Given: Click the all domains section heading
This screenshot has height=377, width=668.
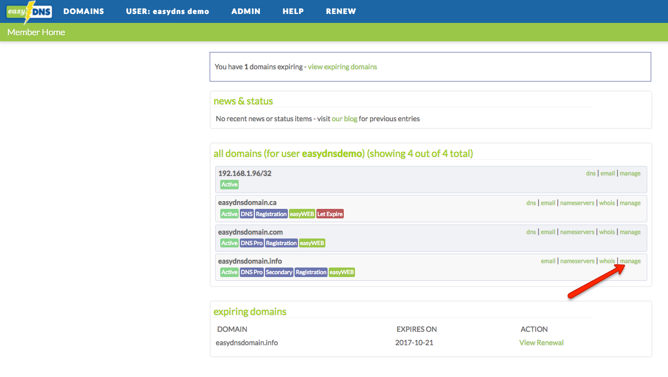Looking at the screenshot, I should point(343,153).
